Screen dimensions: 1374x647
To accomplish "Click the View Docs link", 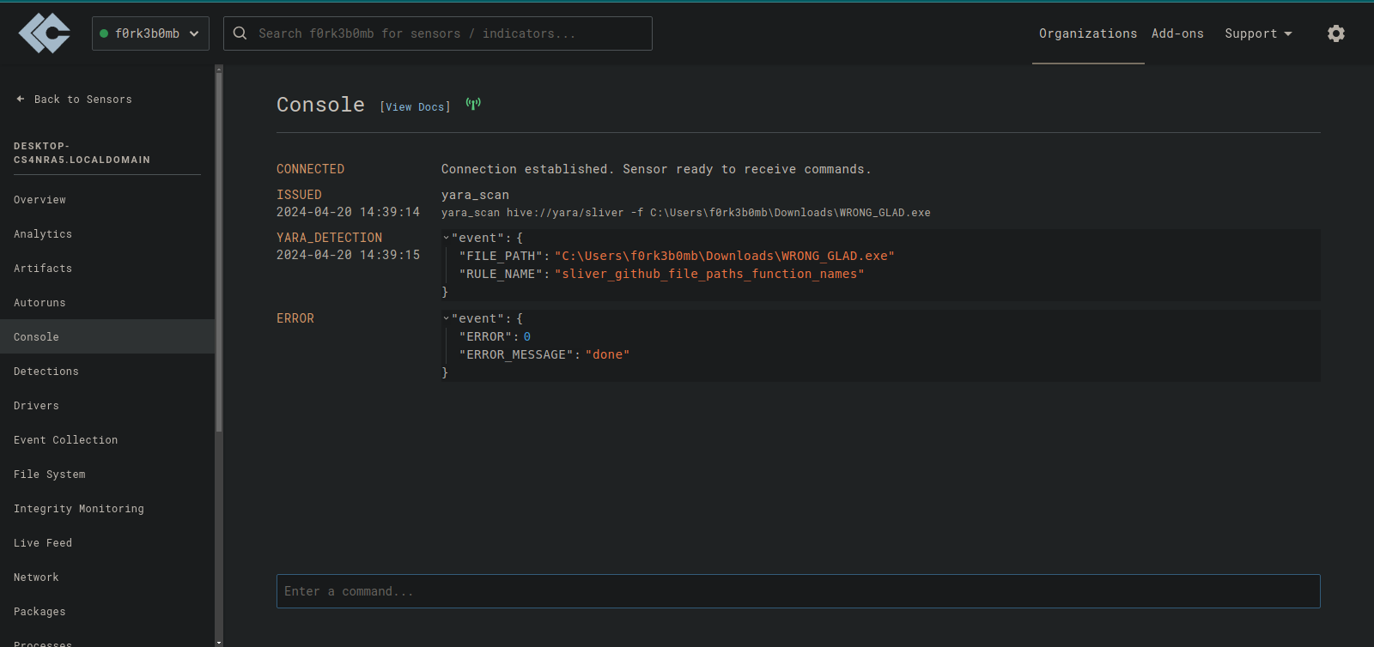I will tap(415, 107).
